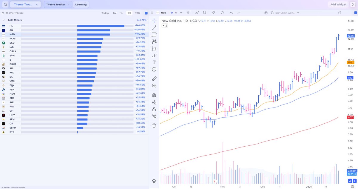This screenshot has height=189, width=358.
Task: Open the four-circle templates icon
Action: tap(204, 13)
